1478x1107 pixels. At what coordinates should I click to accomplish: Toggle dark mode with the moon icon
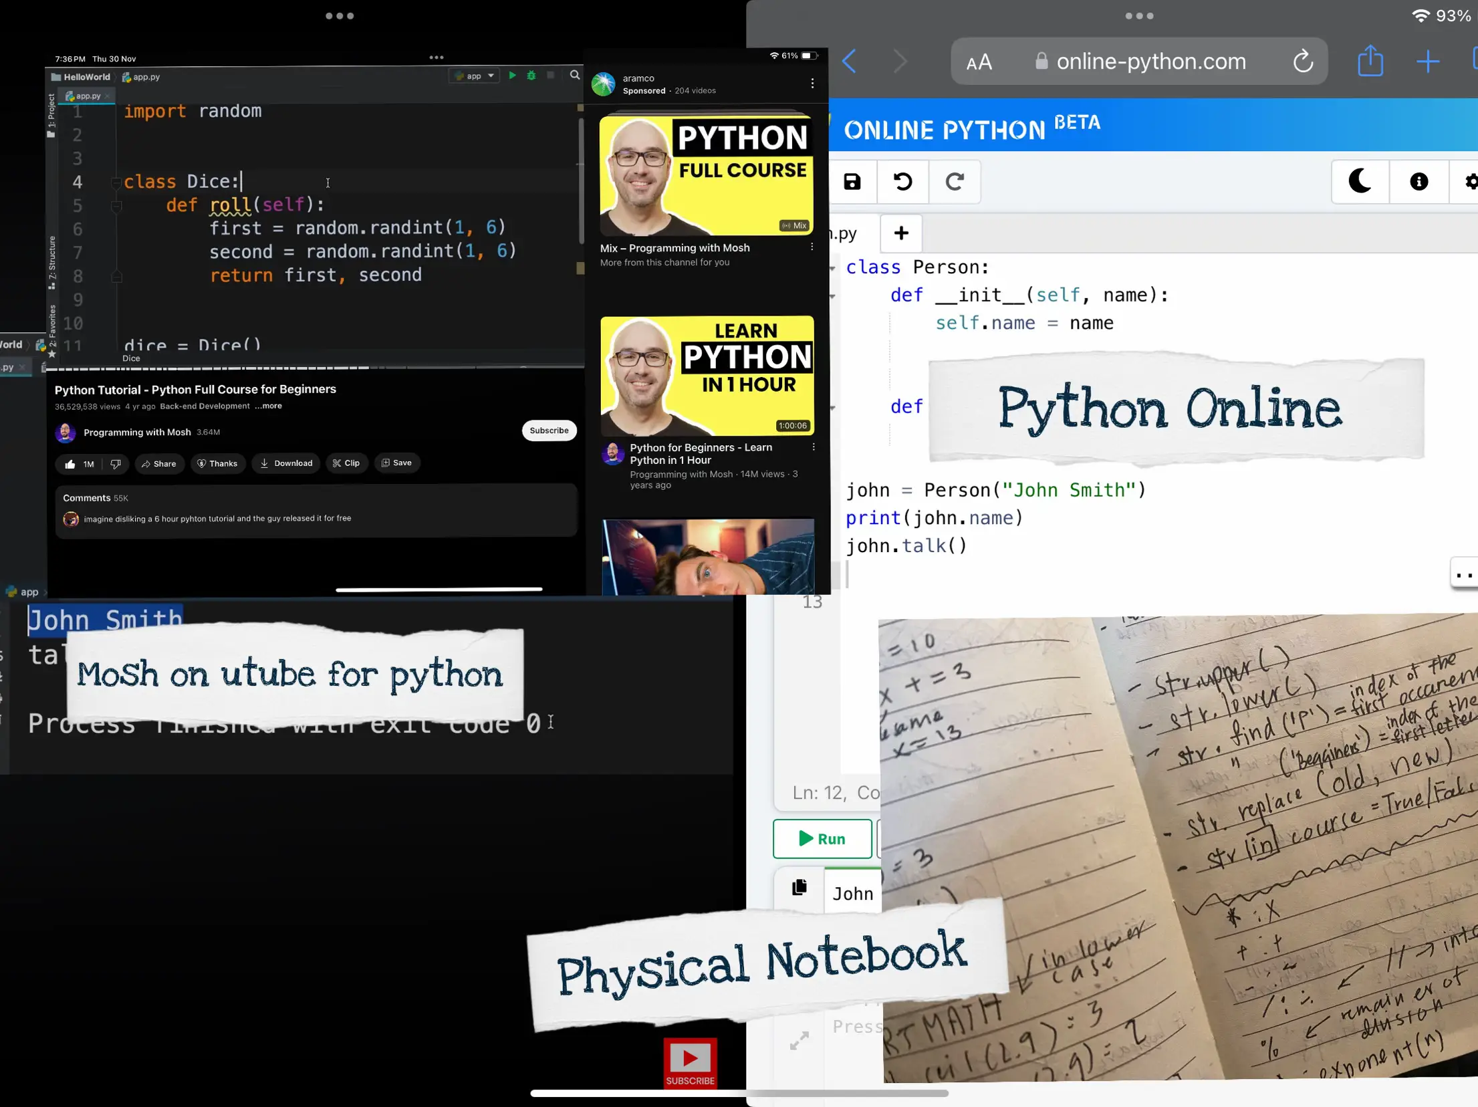[x=1360, y=182]
